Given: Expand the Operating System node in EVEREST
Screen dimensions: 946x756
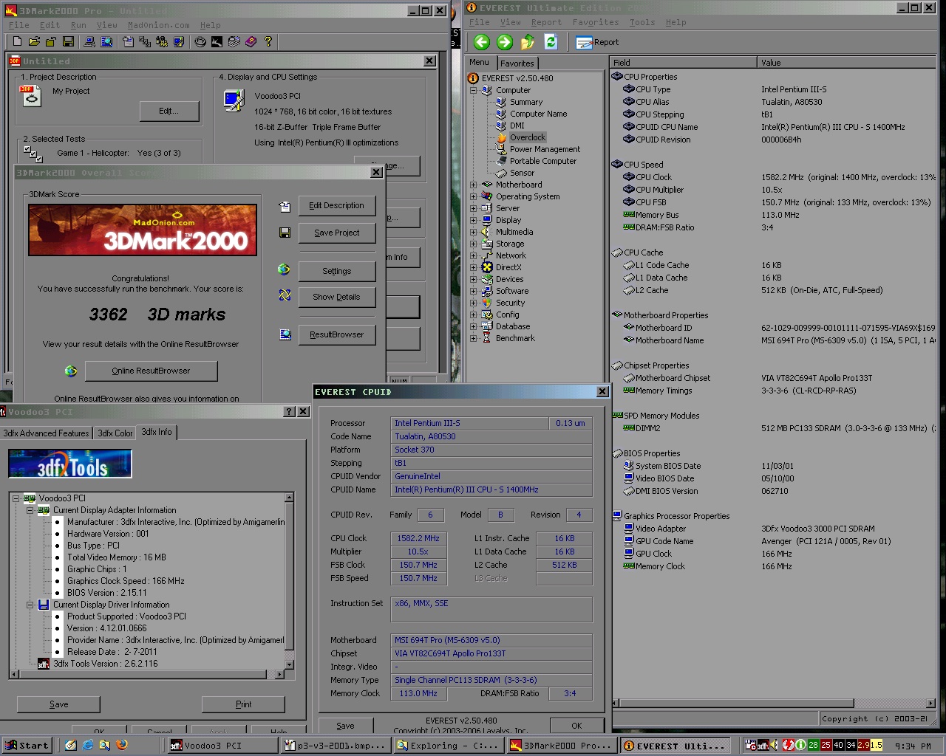Looking at the screenshot, I should click(x=473, y=196).
